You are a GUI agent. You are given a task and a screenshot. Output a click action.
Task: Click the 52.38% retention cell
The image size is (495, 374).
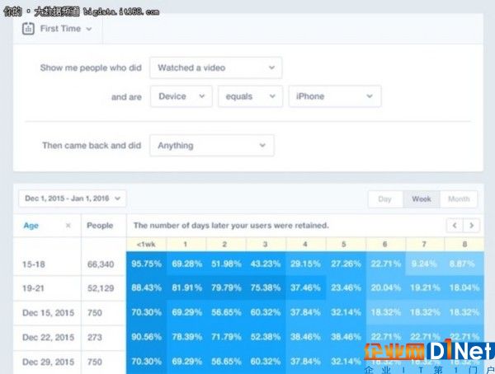[266, 337]
